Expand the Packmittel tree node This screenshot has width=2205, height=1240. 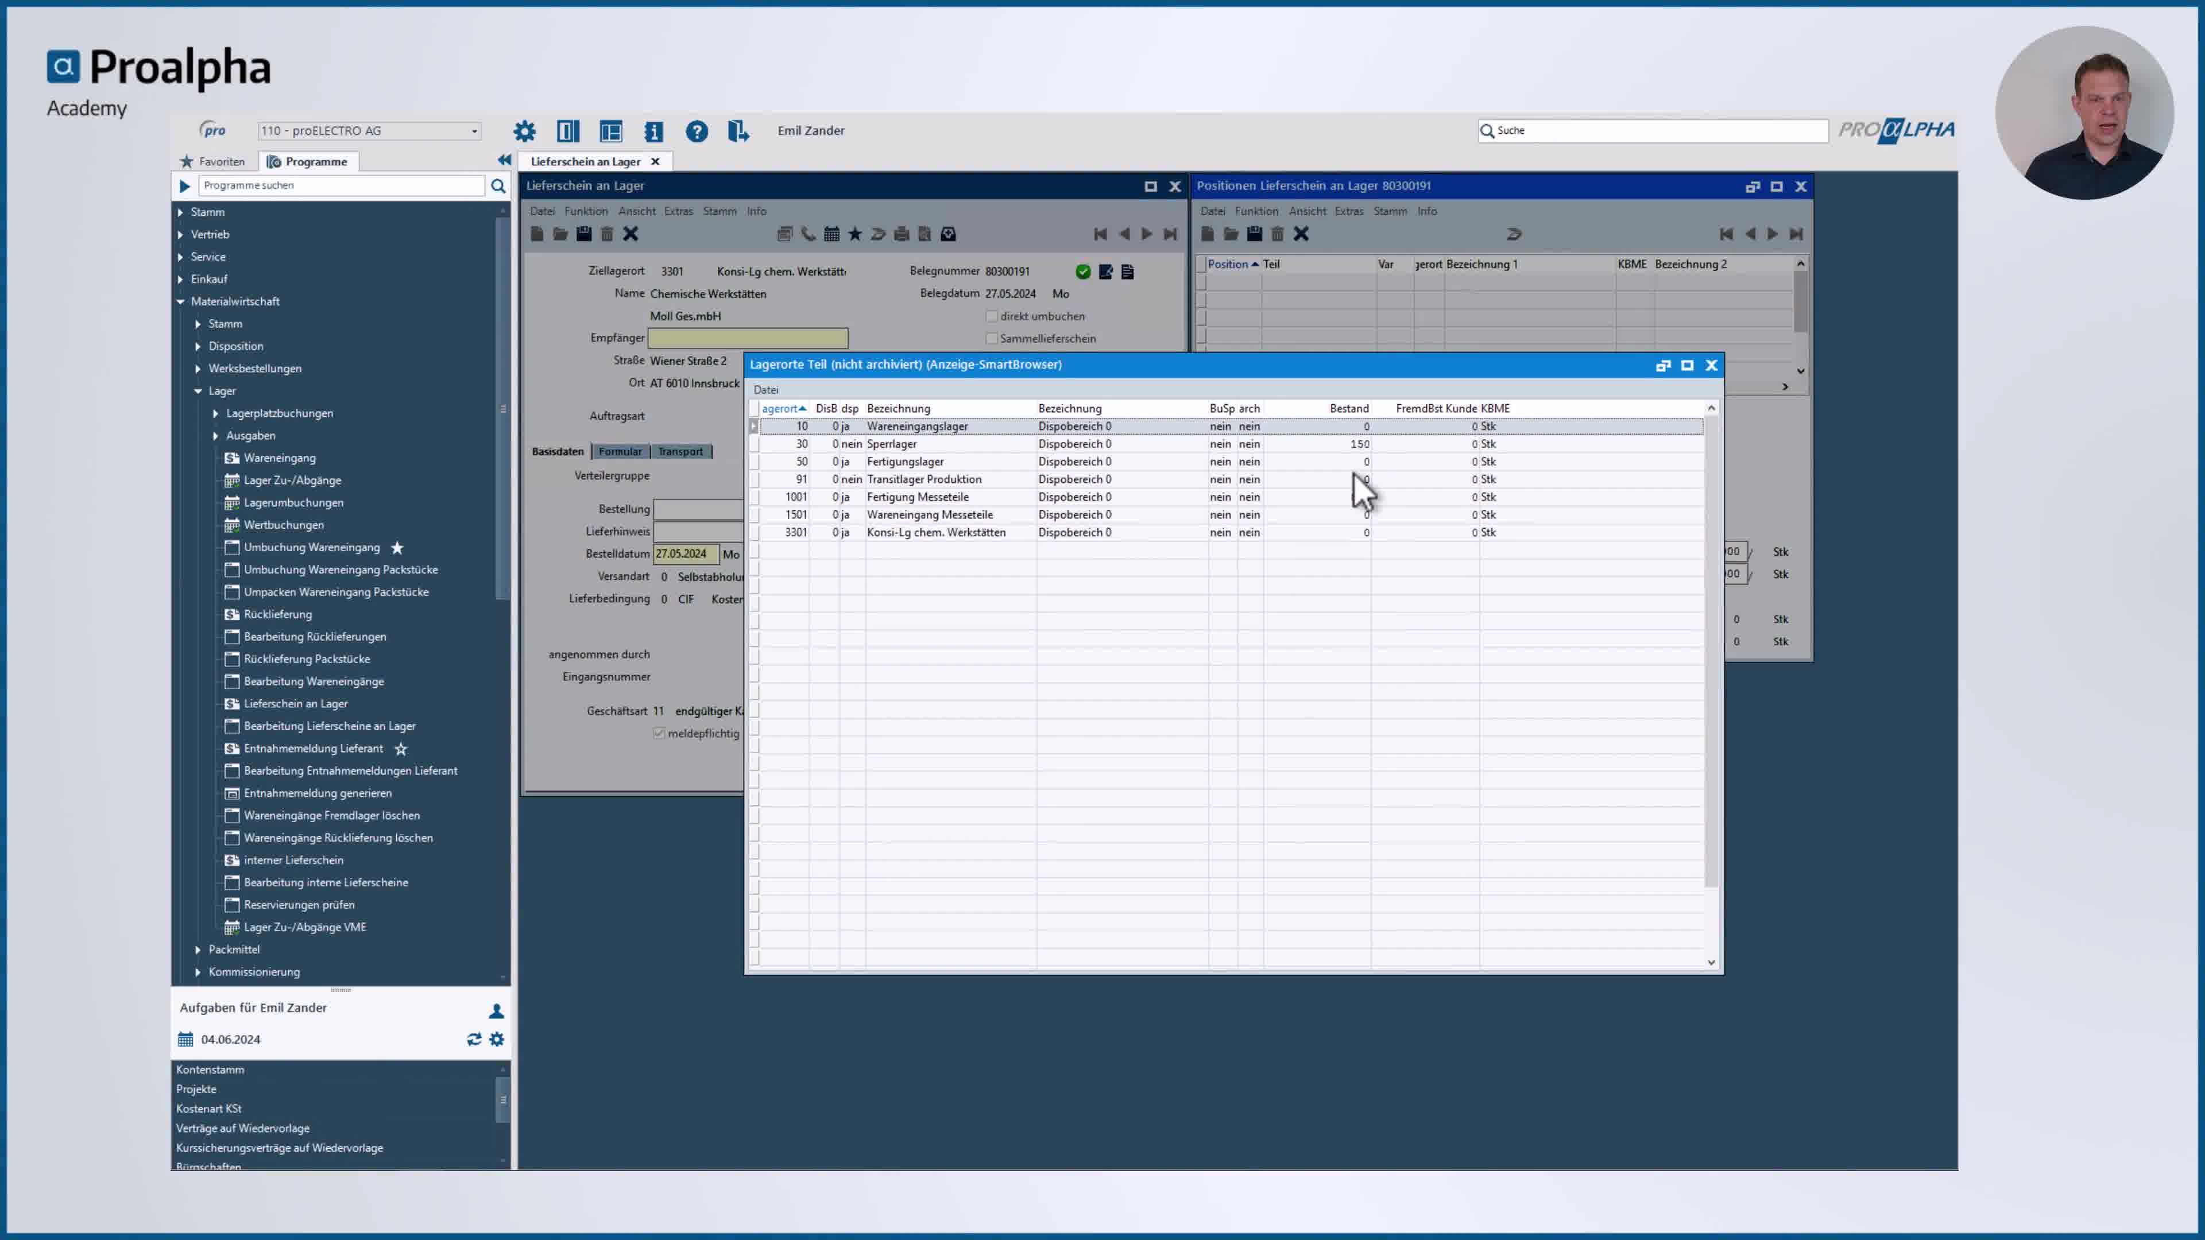coord(198,950)
